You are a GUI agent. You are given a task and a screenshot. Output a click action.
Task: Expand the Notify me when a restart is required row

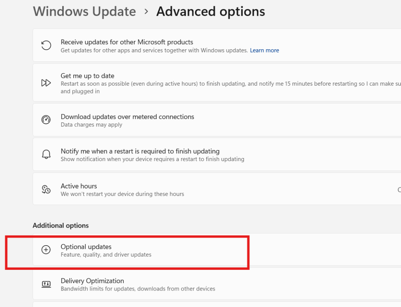[x=196, y=154]
